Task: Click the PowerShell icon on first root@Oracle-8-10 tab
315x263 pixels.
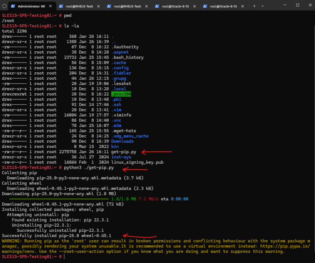Action: (157, 6)
